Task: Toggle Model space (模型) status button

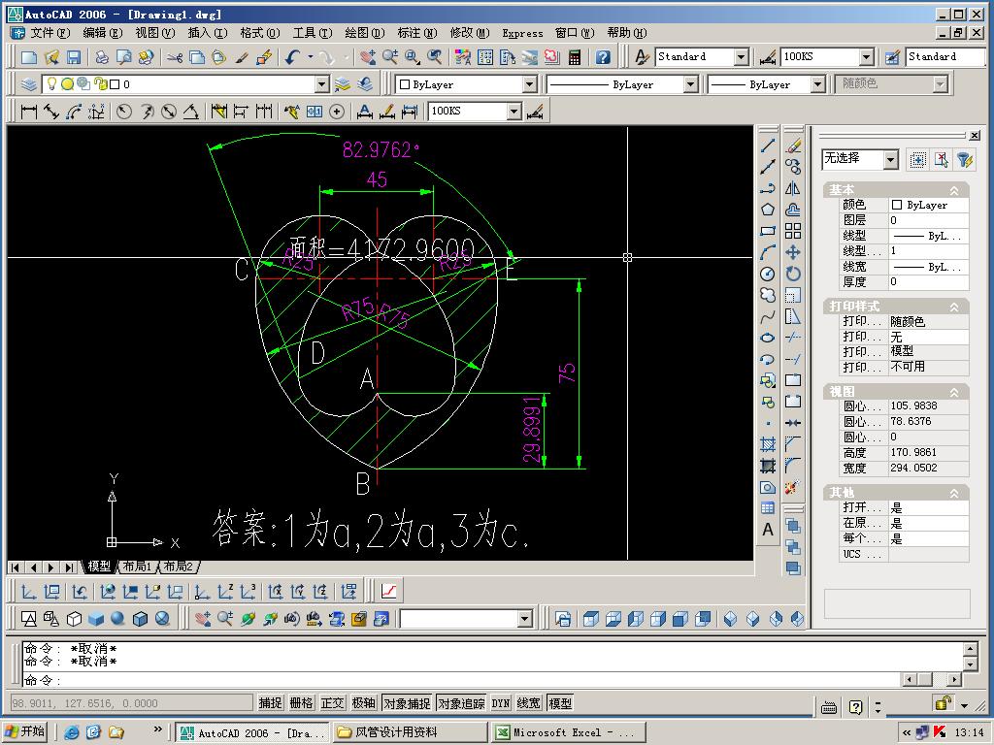Action: pos(560,702)
